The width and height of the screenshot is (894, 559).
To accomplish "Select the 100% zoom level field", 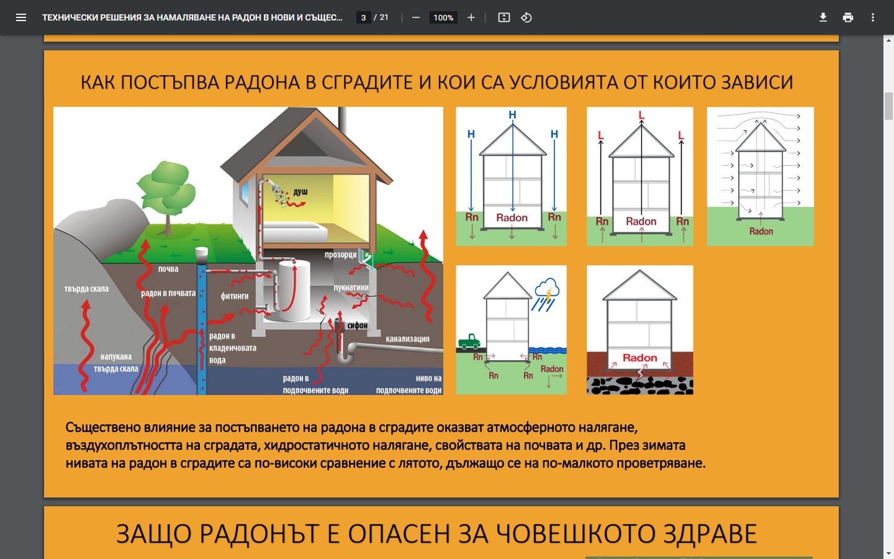I will 443,17.
